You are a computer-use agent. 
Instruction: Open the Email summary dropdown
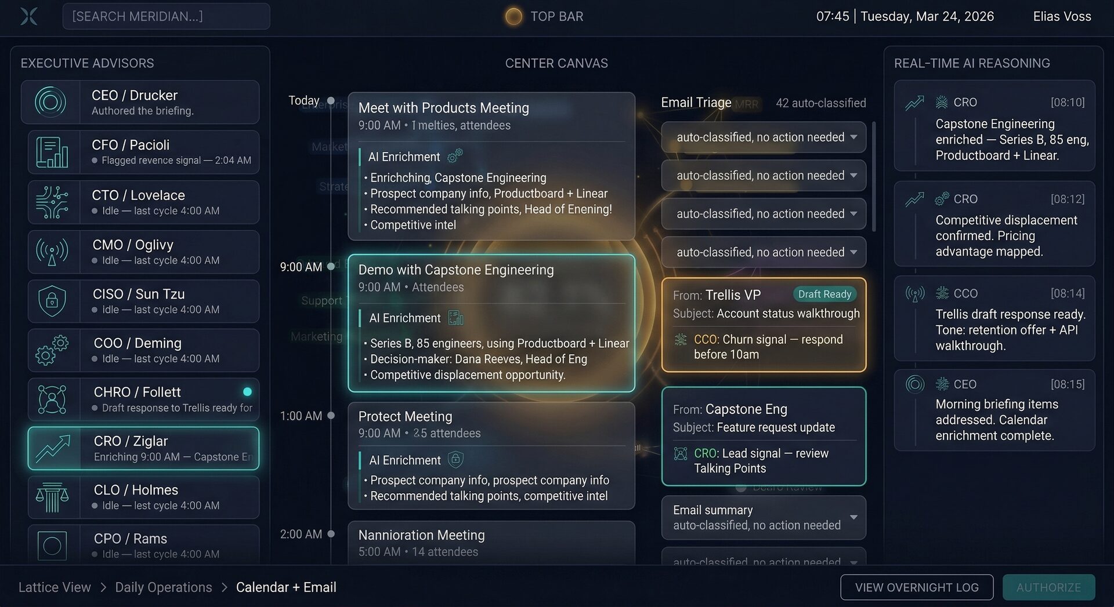tap(853, 517)
